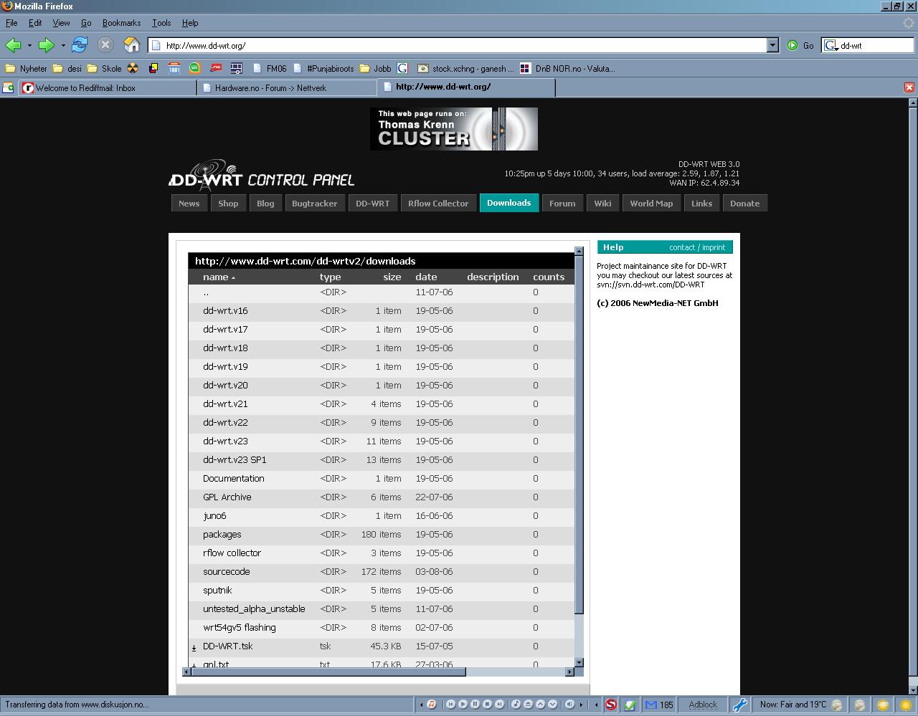The width and height of the screenshot is (918, 716).
Task: Click the blue wrench tools icon
Action: [740, 705]
